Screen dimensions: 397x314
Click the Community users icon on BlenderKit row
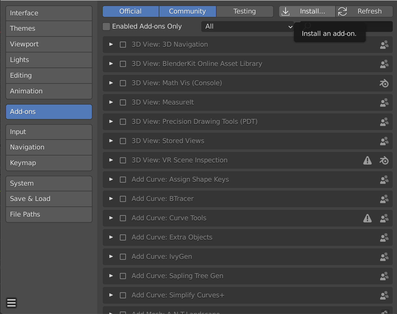(384, 64)
